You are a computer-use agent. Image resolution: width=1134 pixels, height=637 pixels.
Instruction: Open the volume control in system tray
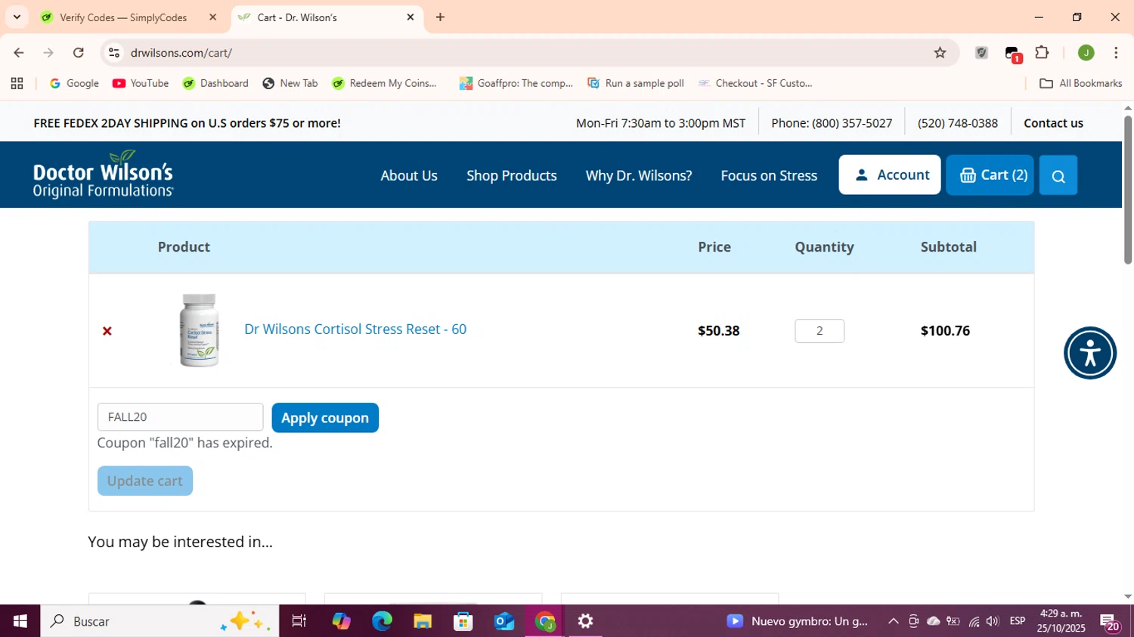[993, 621]
